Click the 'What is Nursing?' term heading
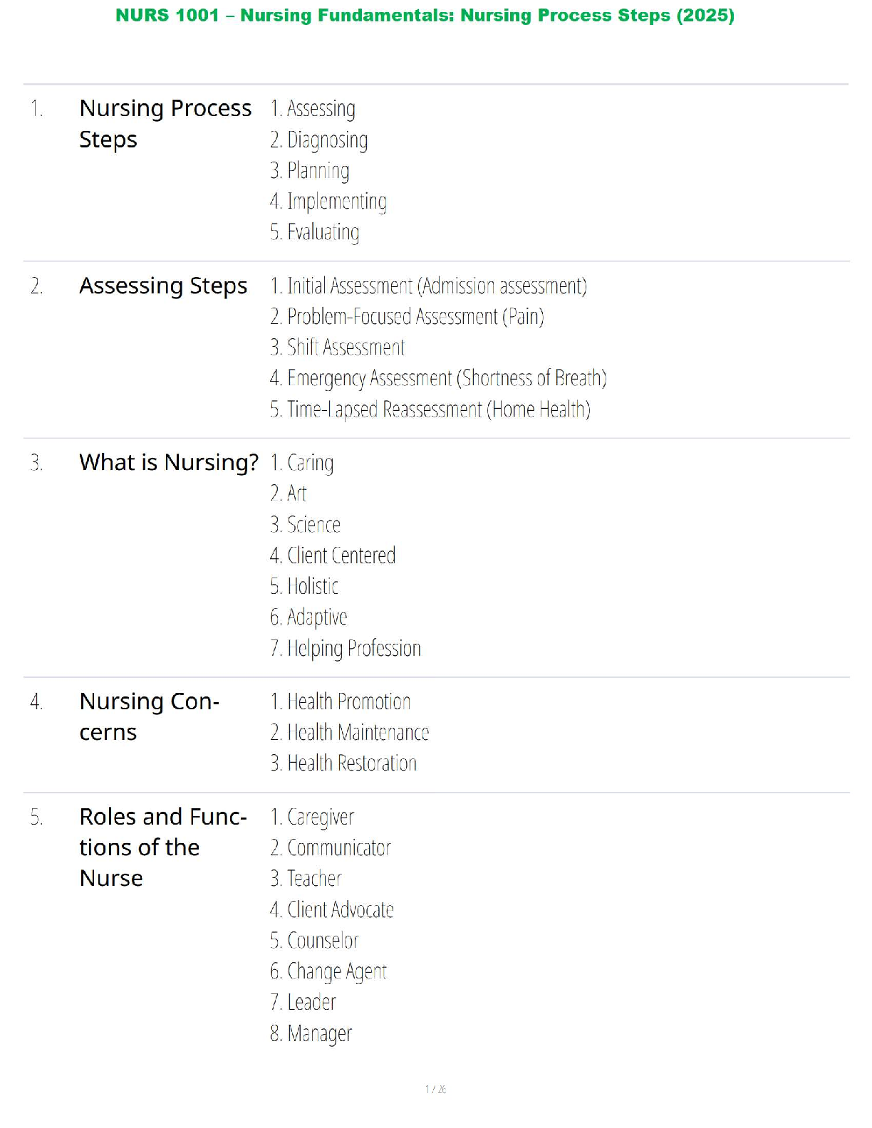Image resolution: width=872 pixels, height=1128 pixels. [169, 462]
